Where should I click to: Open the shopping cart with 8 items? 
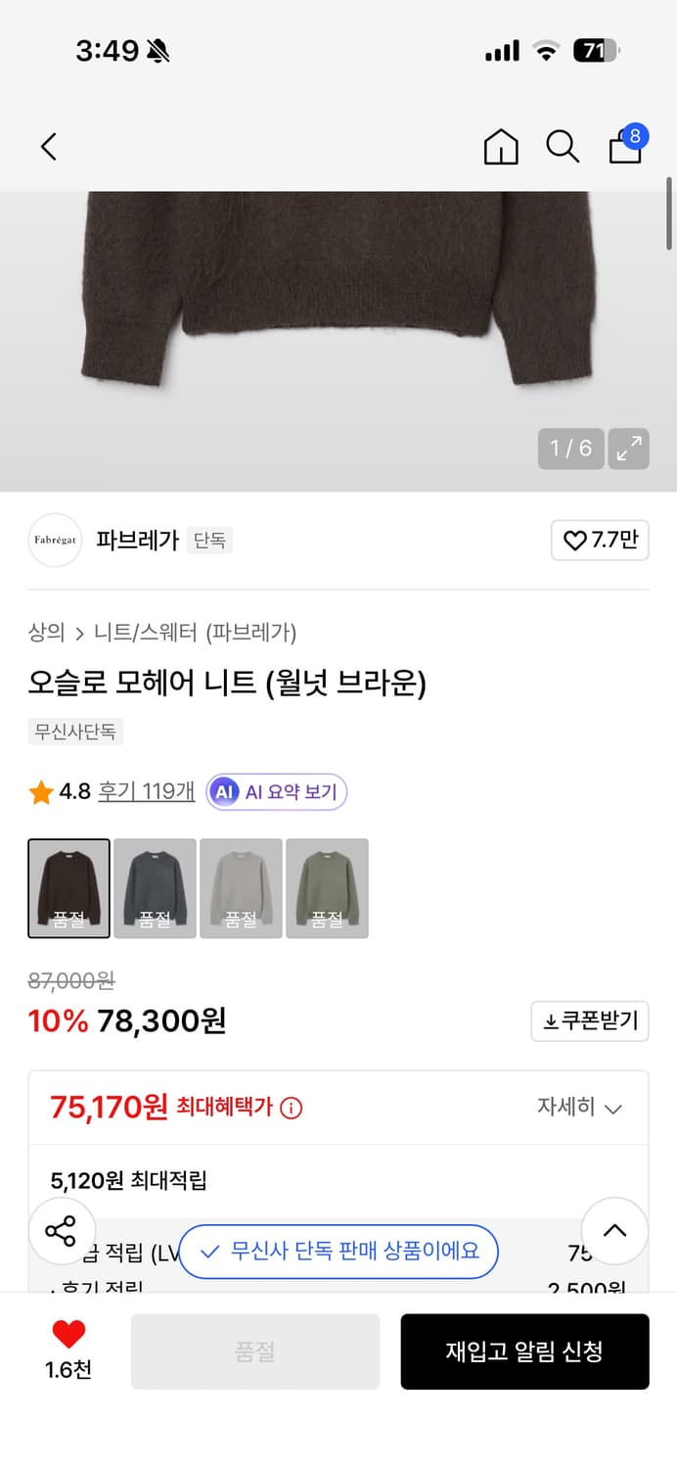click(624, 149)
